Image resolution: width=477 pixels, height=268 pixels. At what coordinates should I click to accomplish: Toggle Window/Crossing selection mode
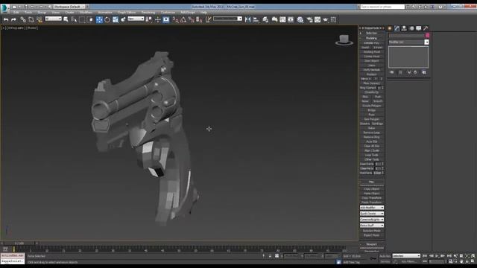(x=90, y=20)
